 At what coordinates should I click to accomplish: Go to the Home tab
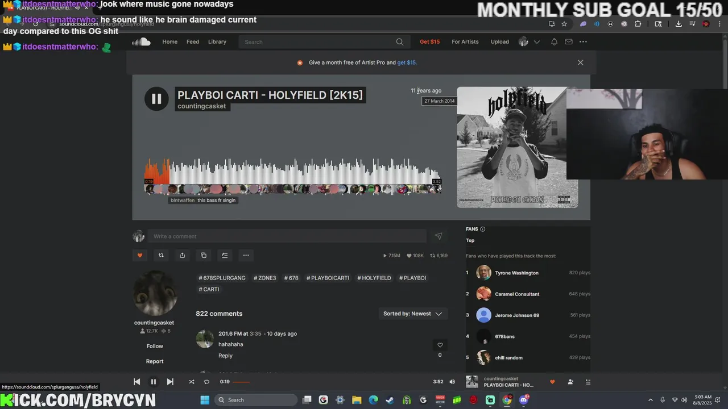(170, 41)
